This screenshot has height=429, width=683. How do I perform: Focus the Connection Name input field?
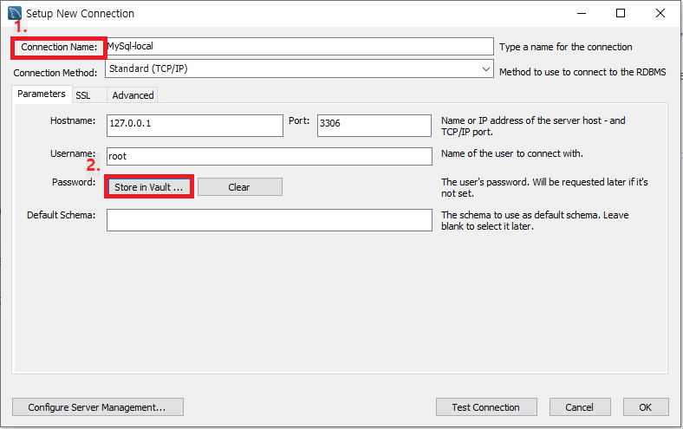coord(300,46)
